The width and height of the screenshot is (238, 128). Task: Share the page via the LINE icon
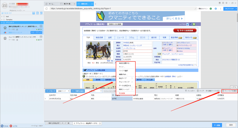(194, 24)
